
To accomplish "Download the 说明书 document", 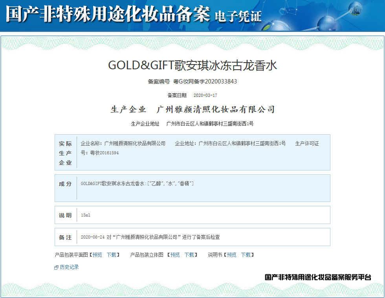I will coord(246,255).
